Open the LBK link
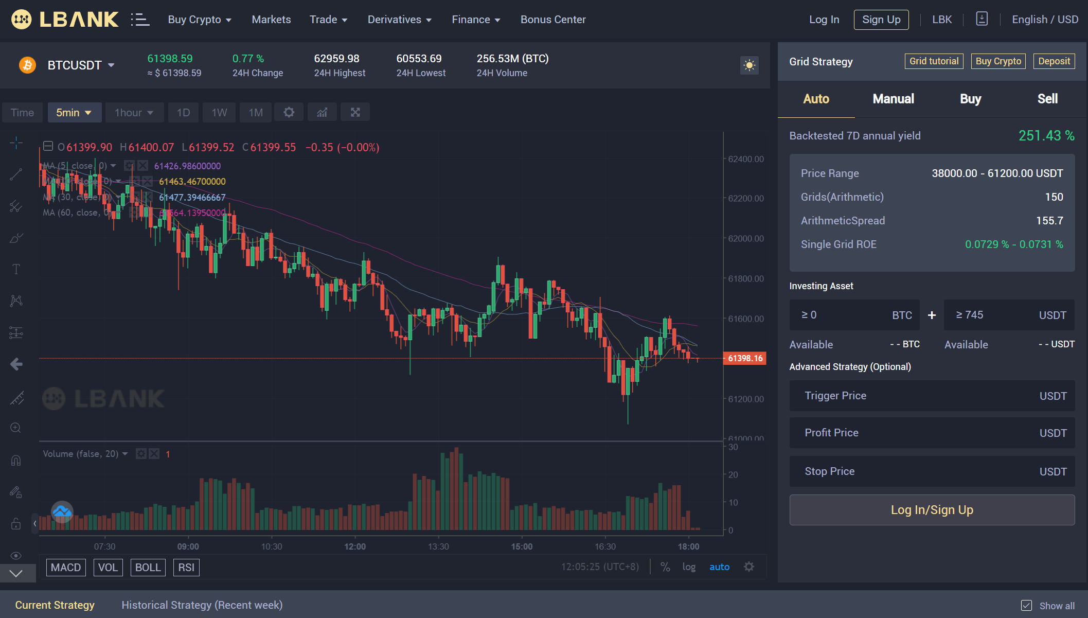The image size is (1088, 618). pyautogui.click(x=942, y=20)
